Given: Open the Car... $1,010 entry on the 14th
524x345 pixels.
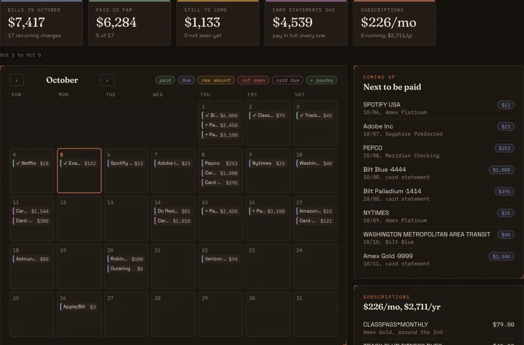Looking at the screenshot, I should (x=174, y=220).
